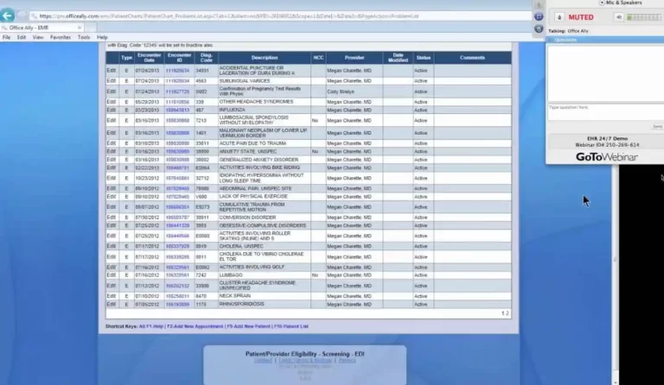Open the Tools menu

[83, 37]
